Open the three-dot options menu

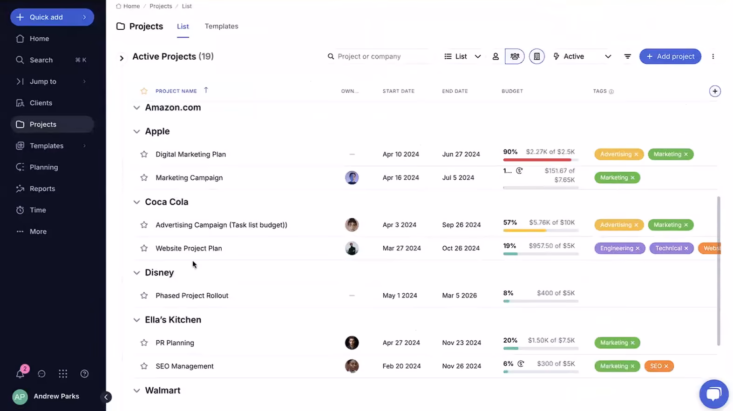click(713, 56)
